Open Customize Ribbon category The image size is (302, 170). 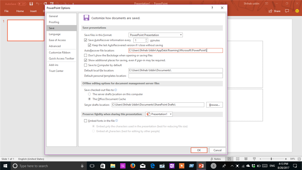tap(61, 52)
